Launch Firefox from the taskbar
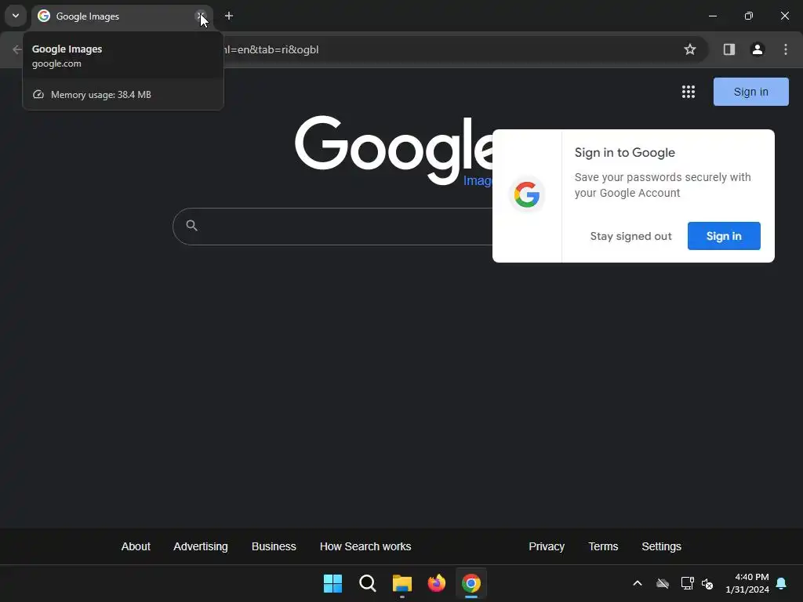The image size is (803, 602). click(436, 583)
